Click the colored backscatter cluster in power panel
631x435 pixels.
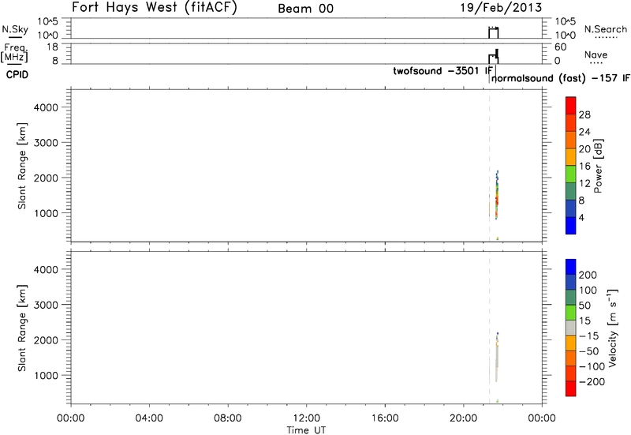pyautogui.click(x=497, y=195)
